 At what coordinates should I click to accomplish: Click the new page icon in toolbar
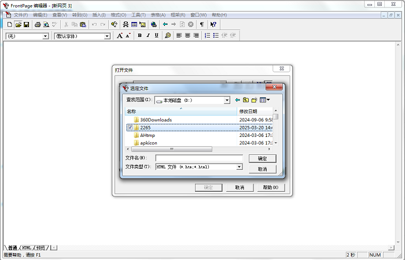[9, 24]
